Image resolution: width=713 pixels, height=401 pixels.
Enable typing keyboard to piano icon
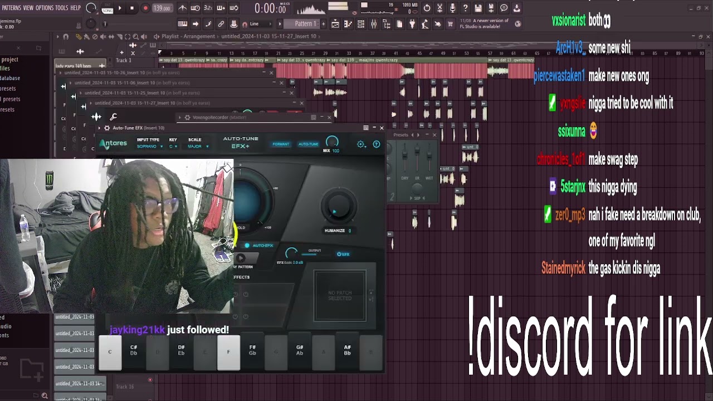183,24
